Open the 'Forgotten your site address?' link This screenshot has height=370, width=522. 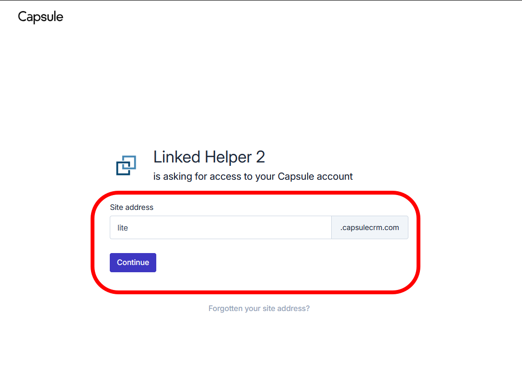[x=259, y=309]
